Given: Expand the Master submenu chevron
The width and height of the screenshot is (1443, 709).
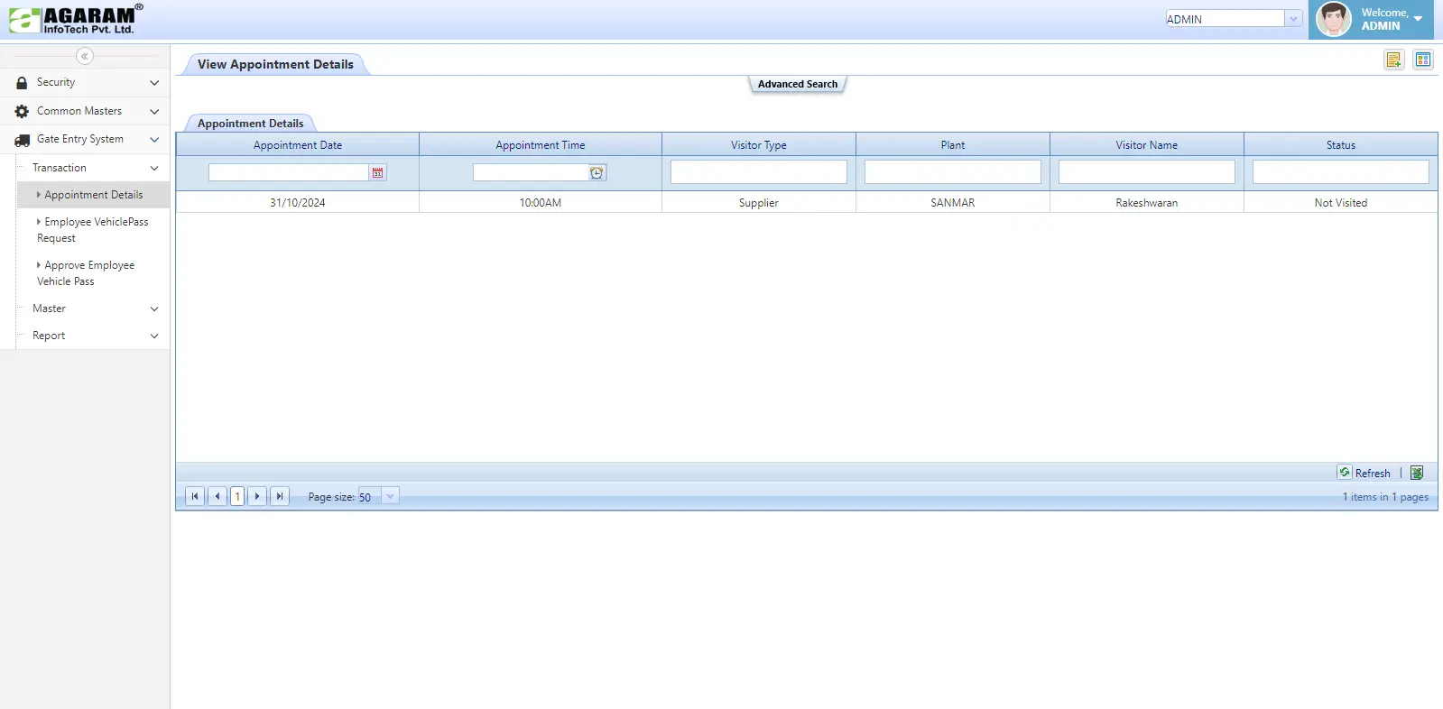Looking at the screenshot, I should (154, 309).
